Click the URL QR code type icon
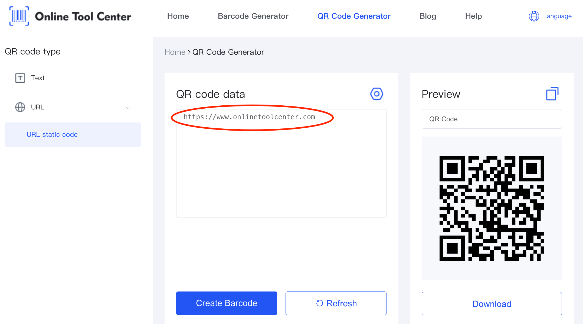 pos(20,107)
